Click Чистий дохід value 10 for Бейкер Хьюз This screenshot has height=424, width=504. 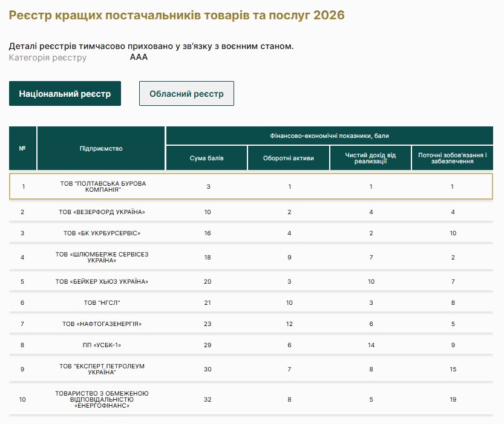coord(371,282)
